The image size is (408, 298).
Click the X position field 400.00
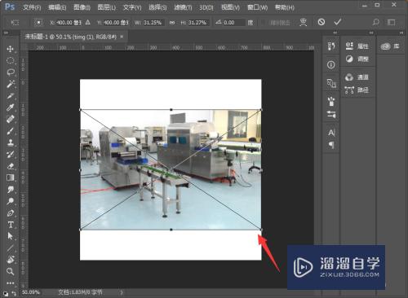click(69, 23)
